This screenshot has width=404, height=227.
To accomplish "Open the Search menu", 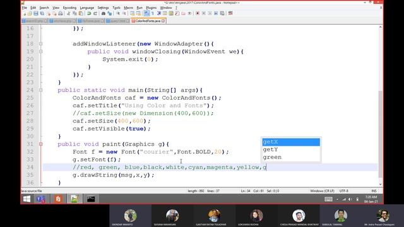I will tap(44, 8).
